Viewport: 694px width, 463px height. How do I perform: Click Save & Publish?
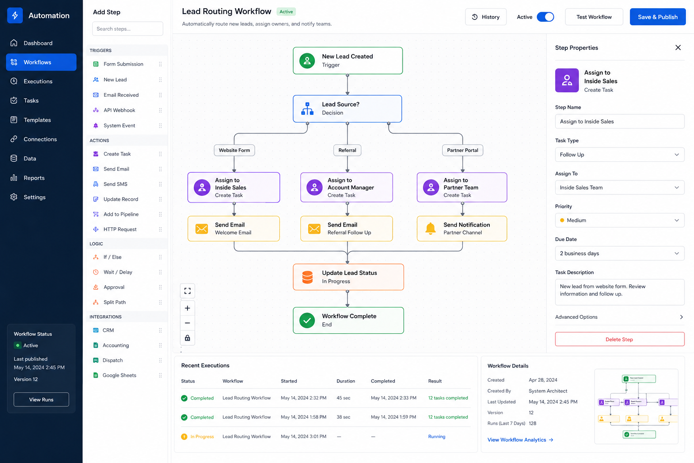(657, 17)
